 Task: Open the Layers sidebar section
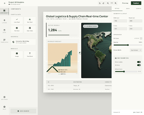point(4,21)
